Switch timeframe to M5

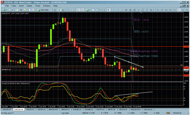point(162,10)
